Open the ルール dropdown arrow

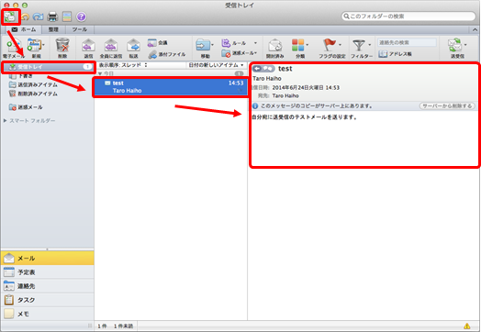(x=255, y=43)
